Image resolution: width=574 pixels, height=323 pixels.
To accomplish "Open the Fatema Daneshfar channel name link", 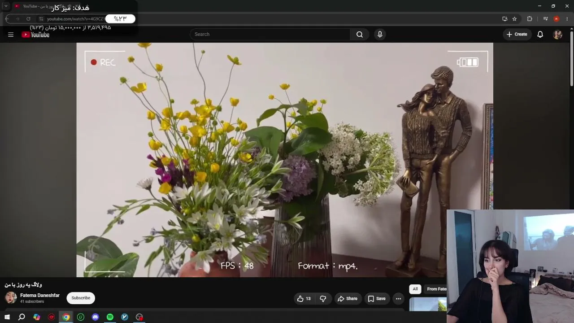I will (x=40, y=295).
